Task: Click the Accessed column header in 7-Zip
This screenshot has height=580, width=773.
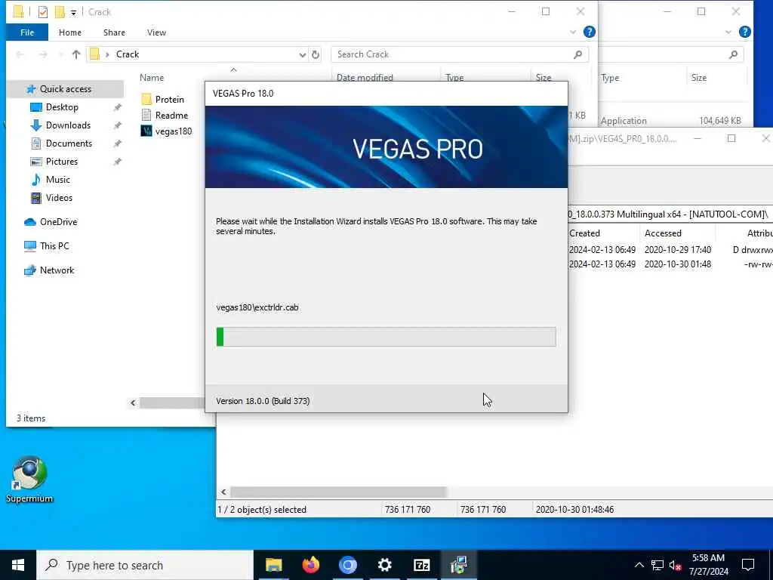Action: (663, 233)
